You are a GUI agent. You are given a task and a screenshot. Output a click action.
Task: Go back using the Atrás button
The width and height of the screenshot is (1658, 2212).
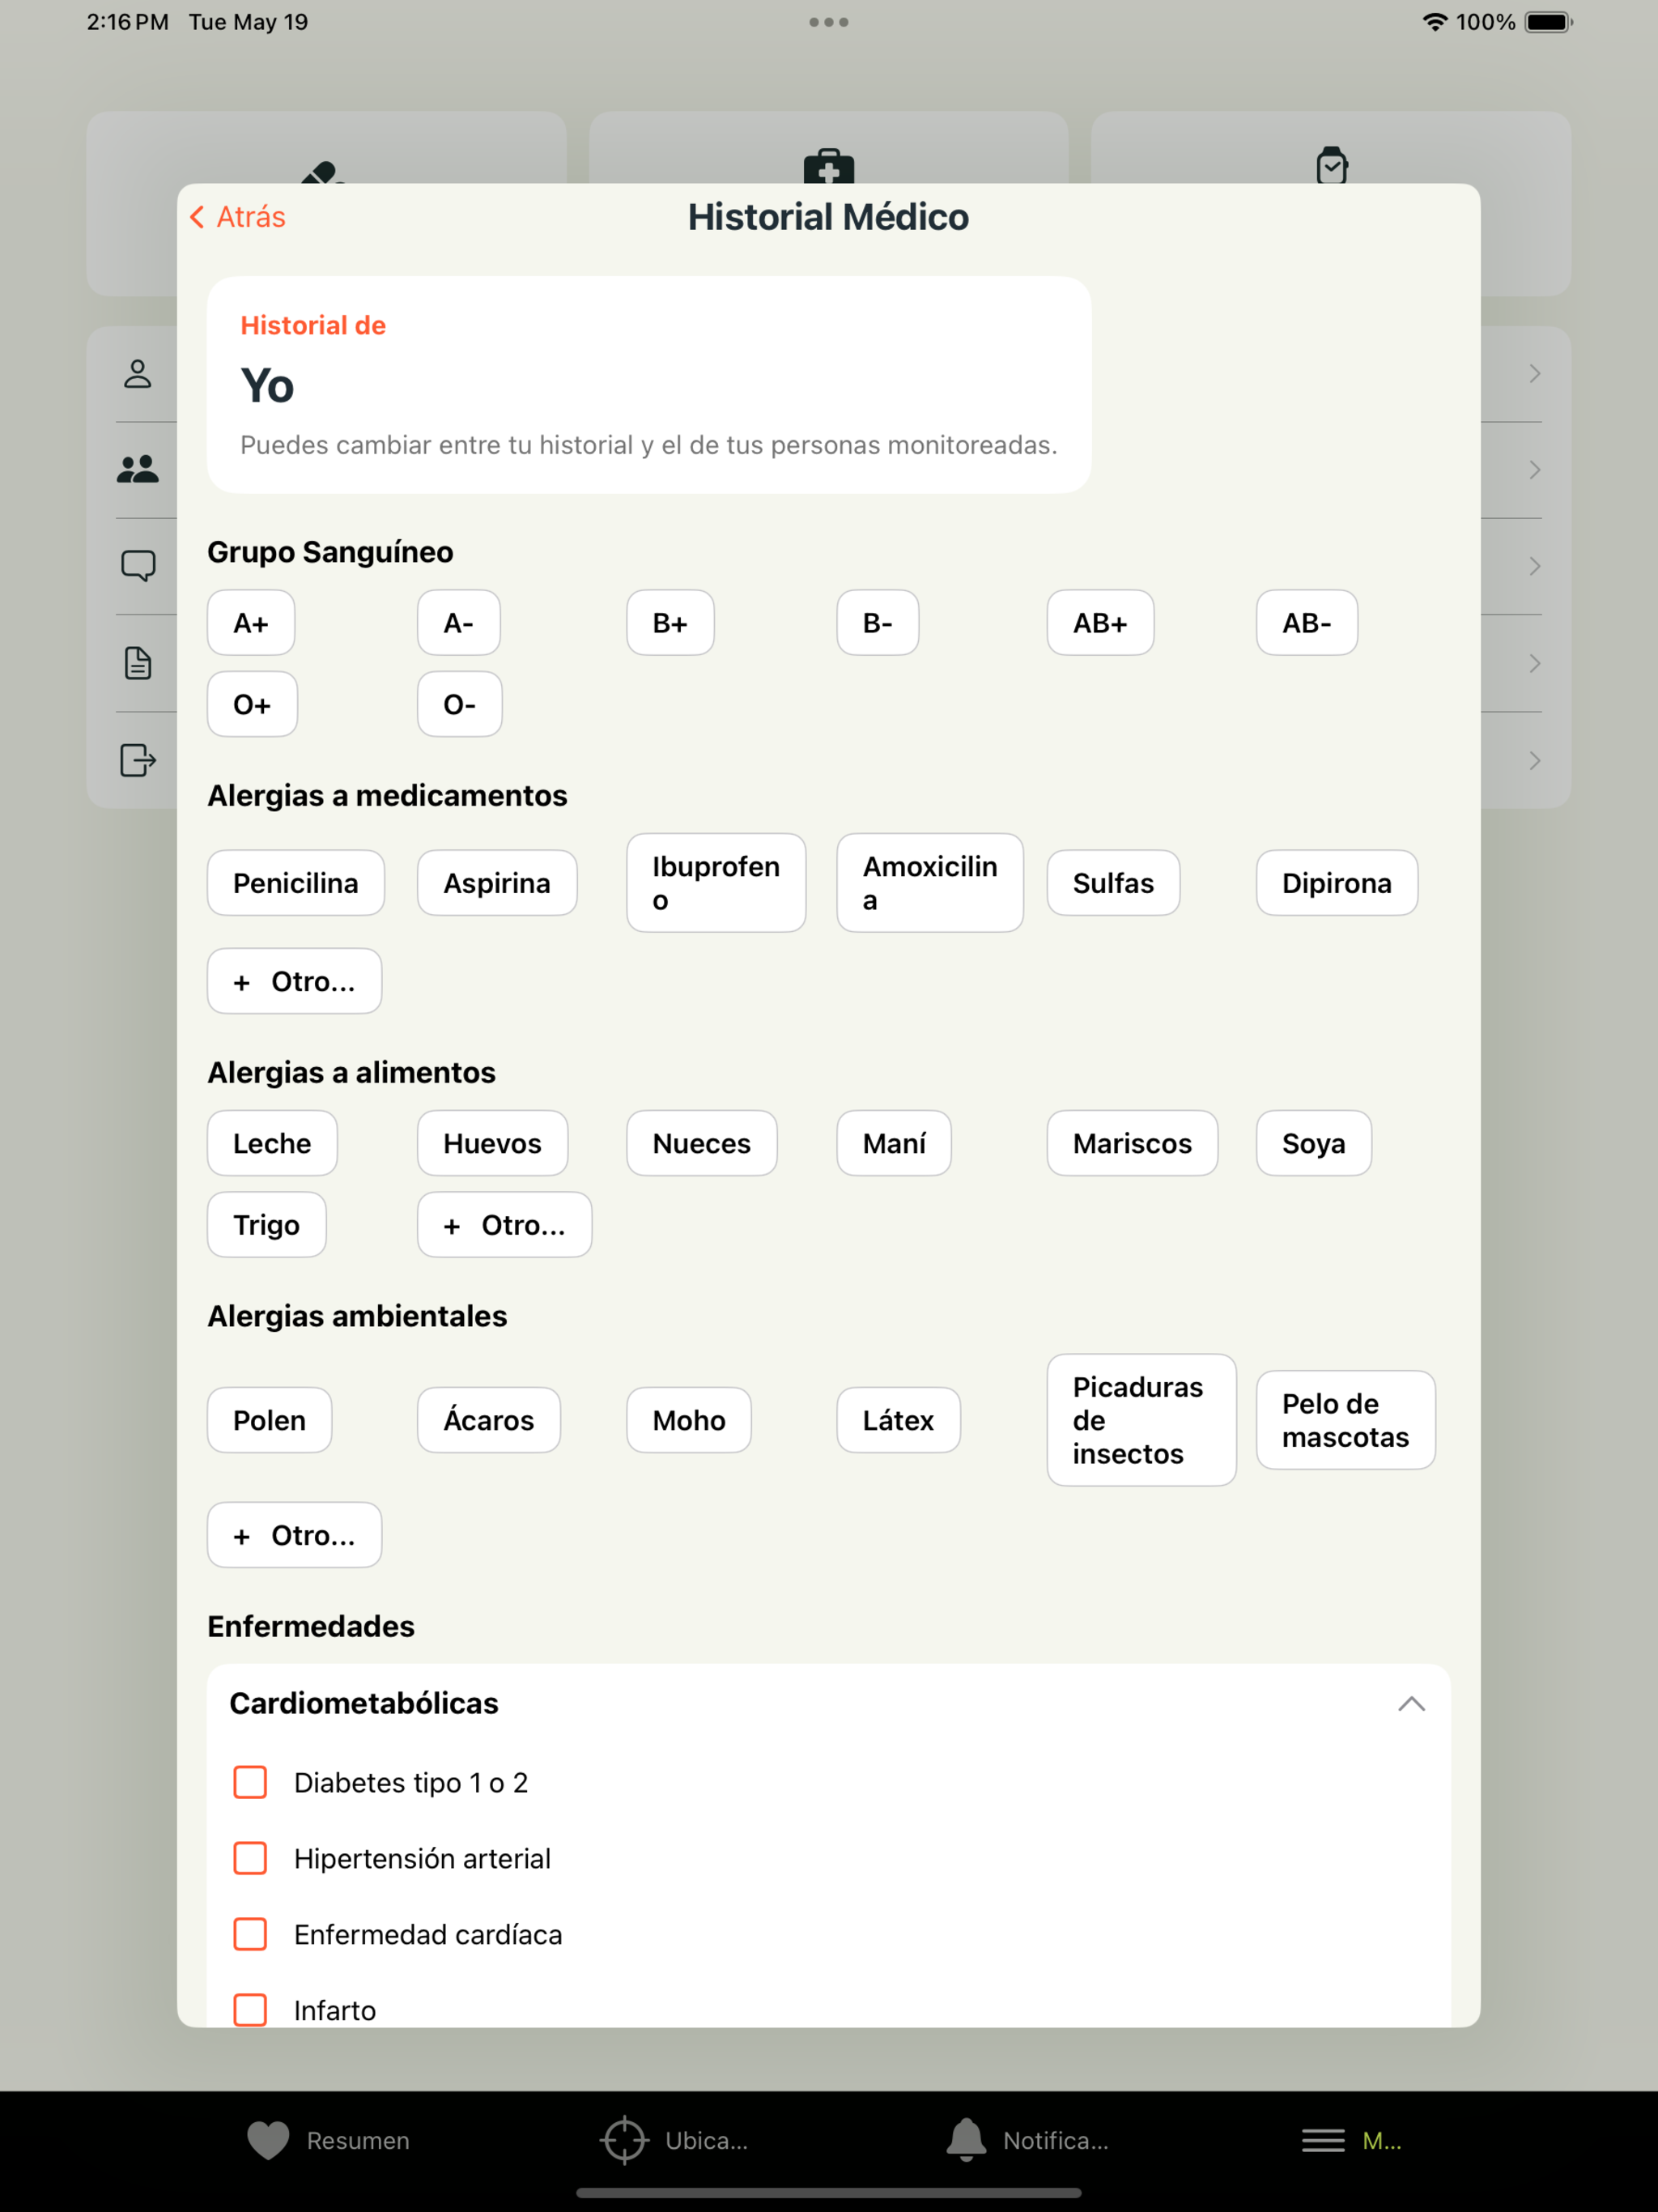pos(238,217)
